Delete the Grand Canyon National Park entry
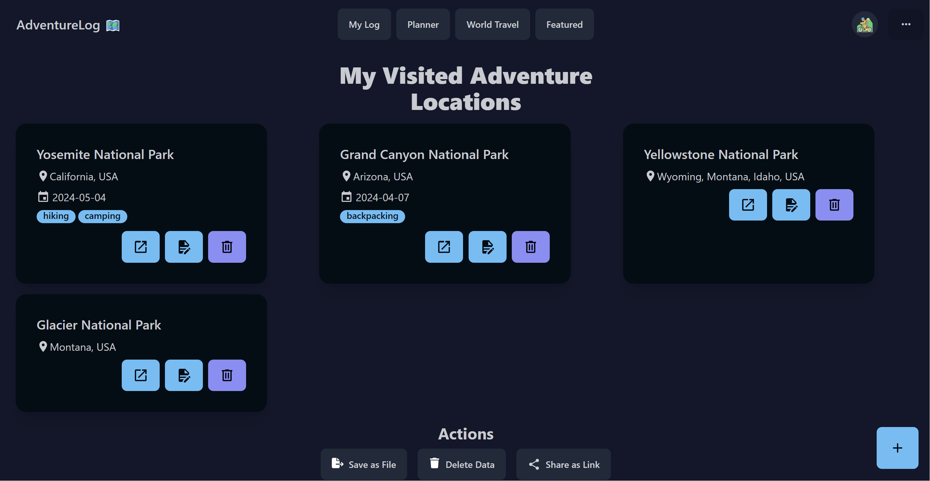 [530, 247]
